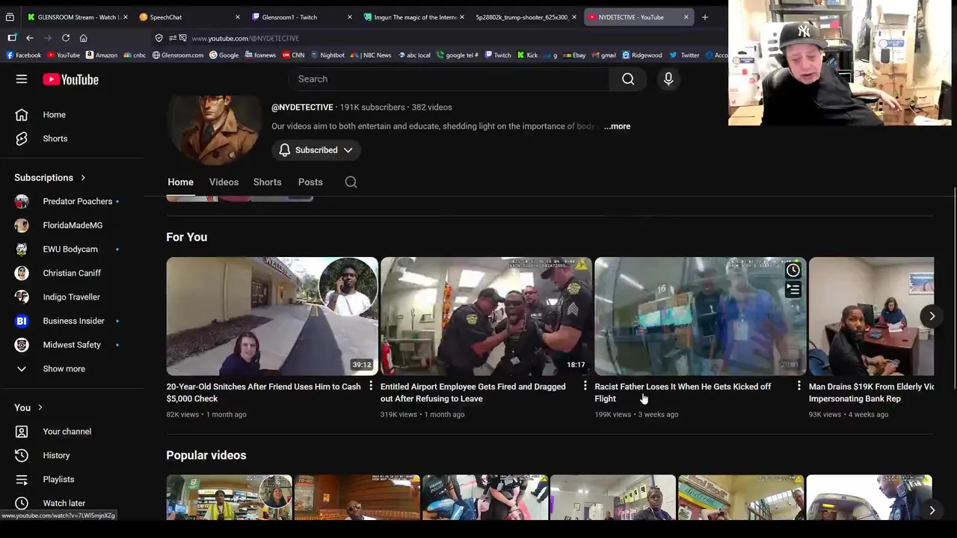Open a new browser tab with plus
The width and height of the screenshot is (957, 538).
[x=704, y=17]
